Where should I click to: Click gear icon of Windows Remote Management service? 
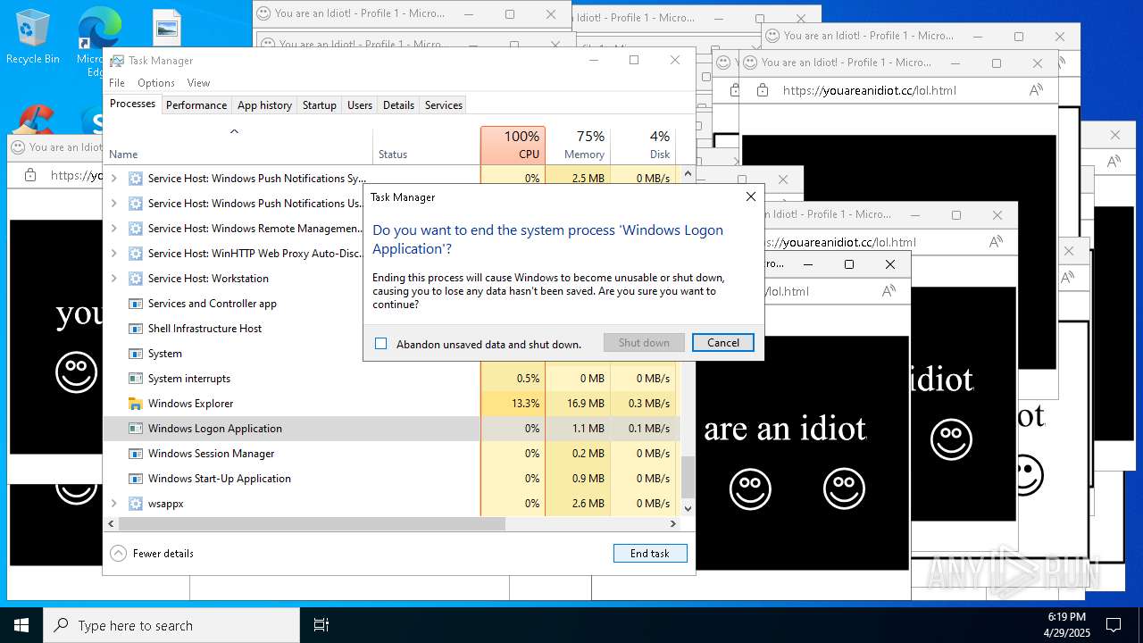pos(136,229)
